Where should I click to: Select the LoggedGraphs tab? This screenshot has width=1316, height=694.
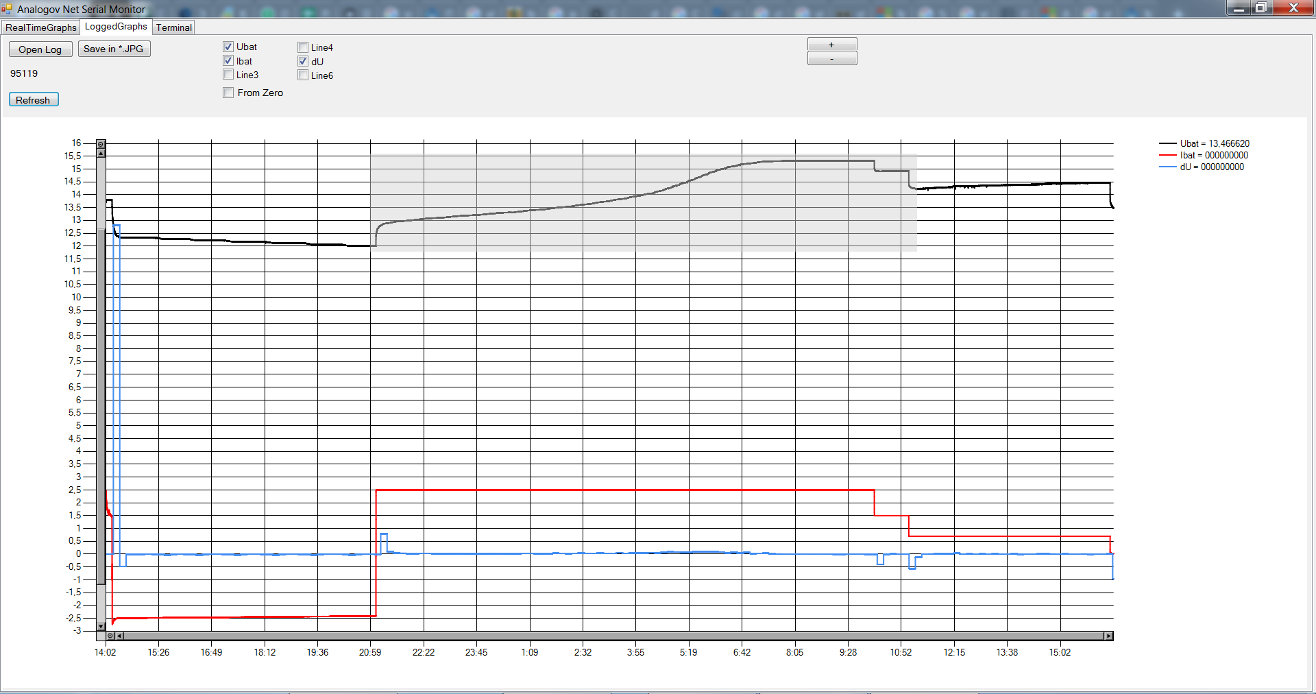(x=116, y=26)
